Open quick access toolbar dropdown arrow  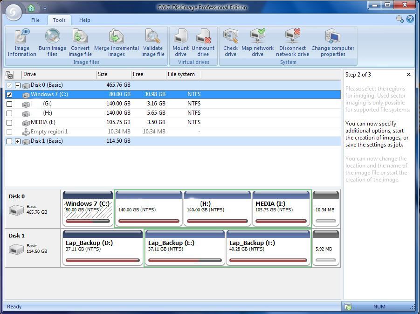(x=45, y=8)
